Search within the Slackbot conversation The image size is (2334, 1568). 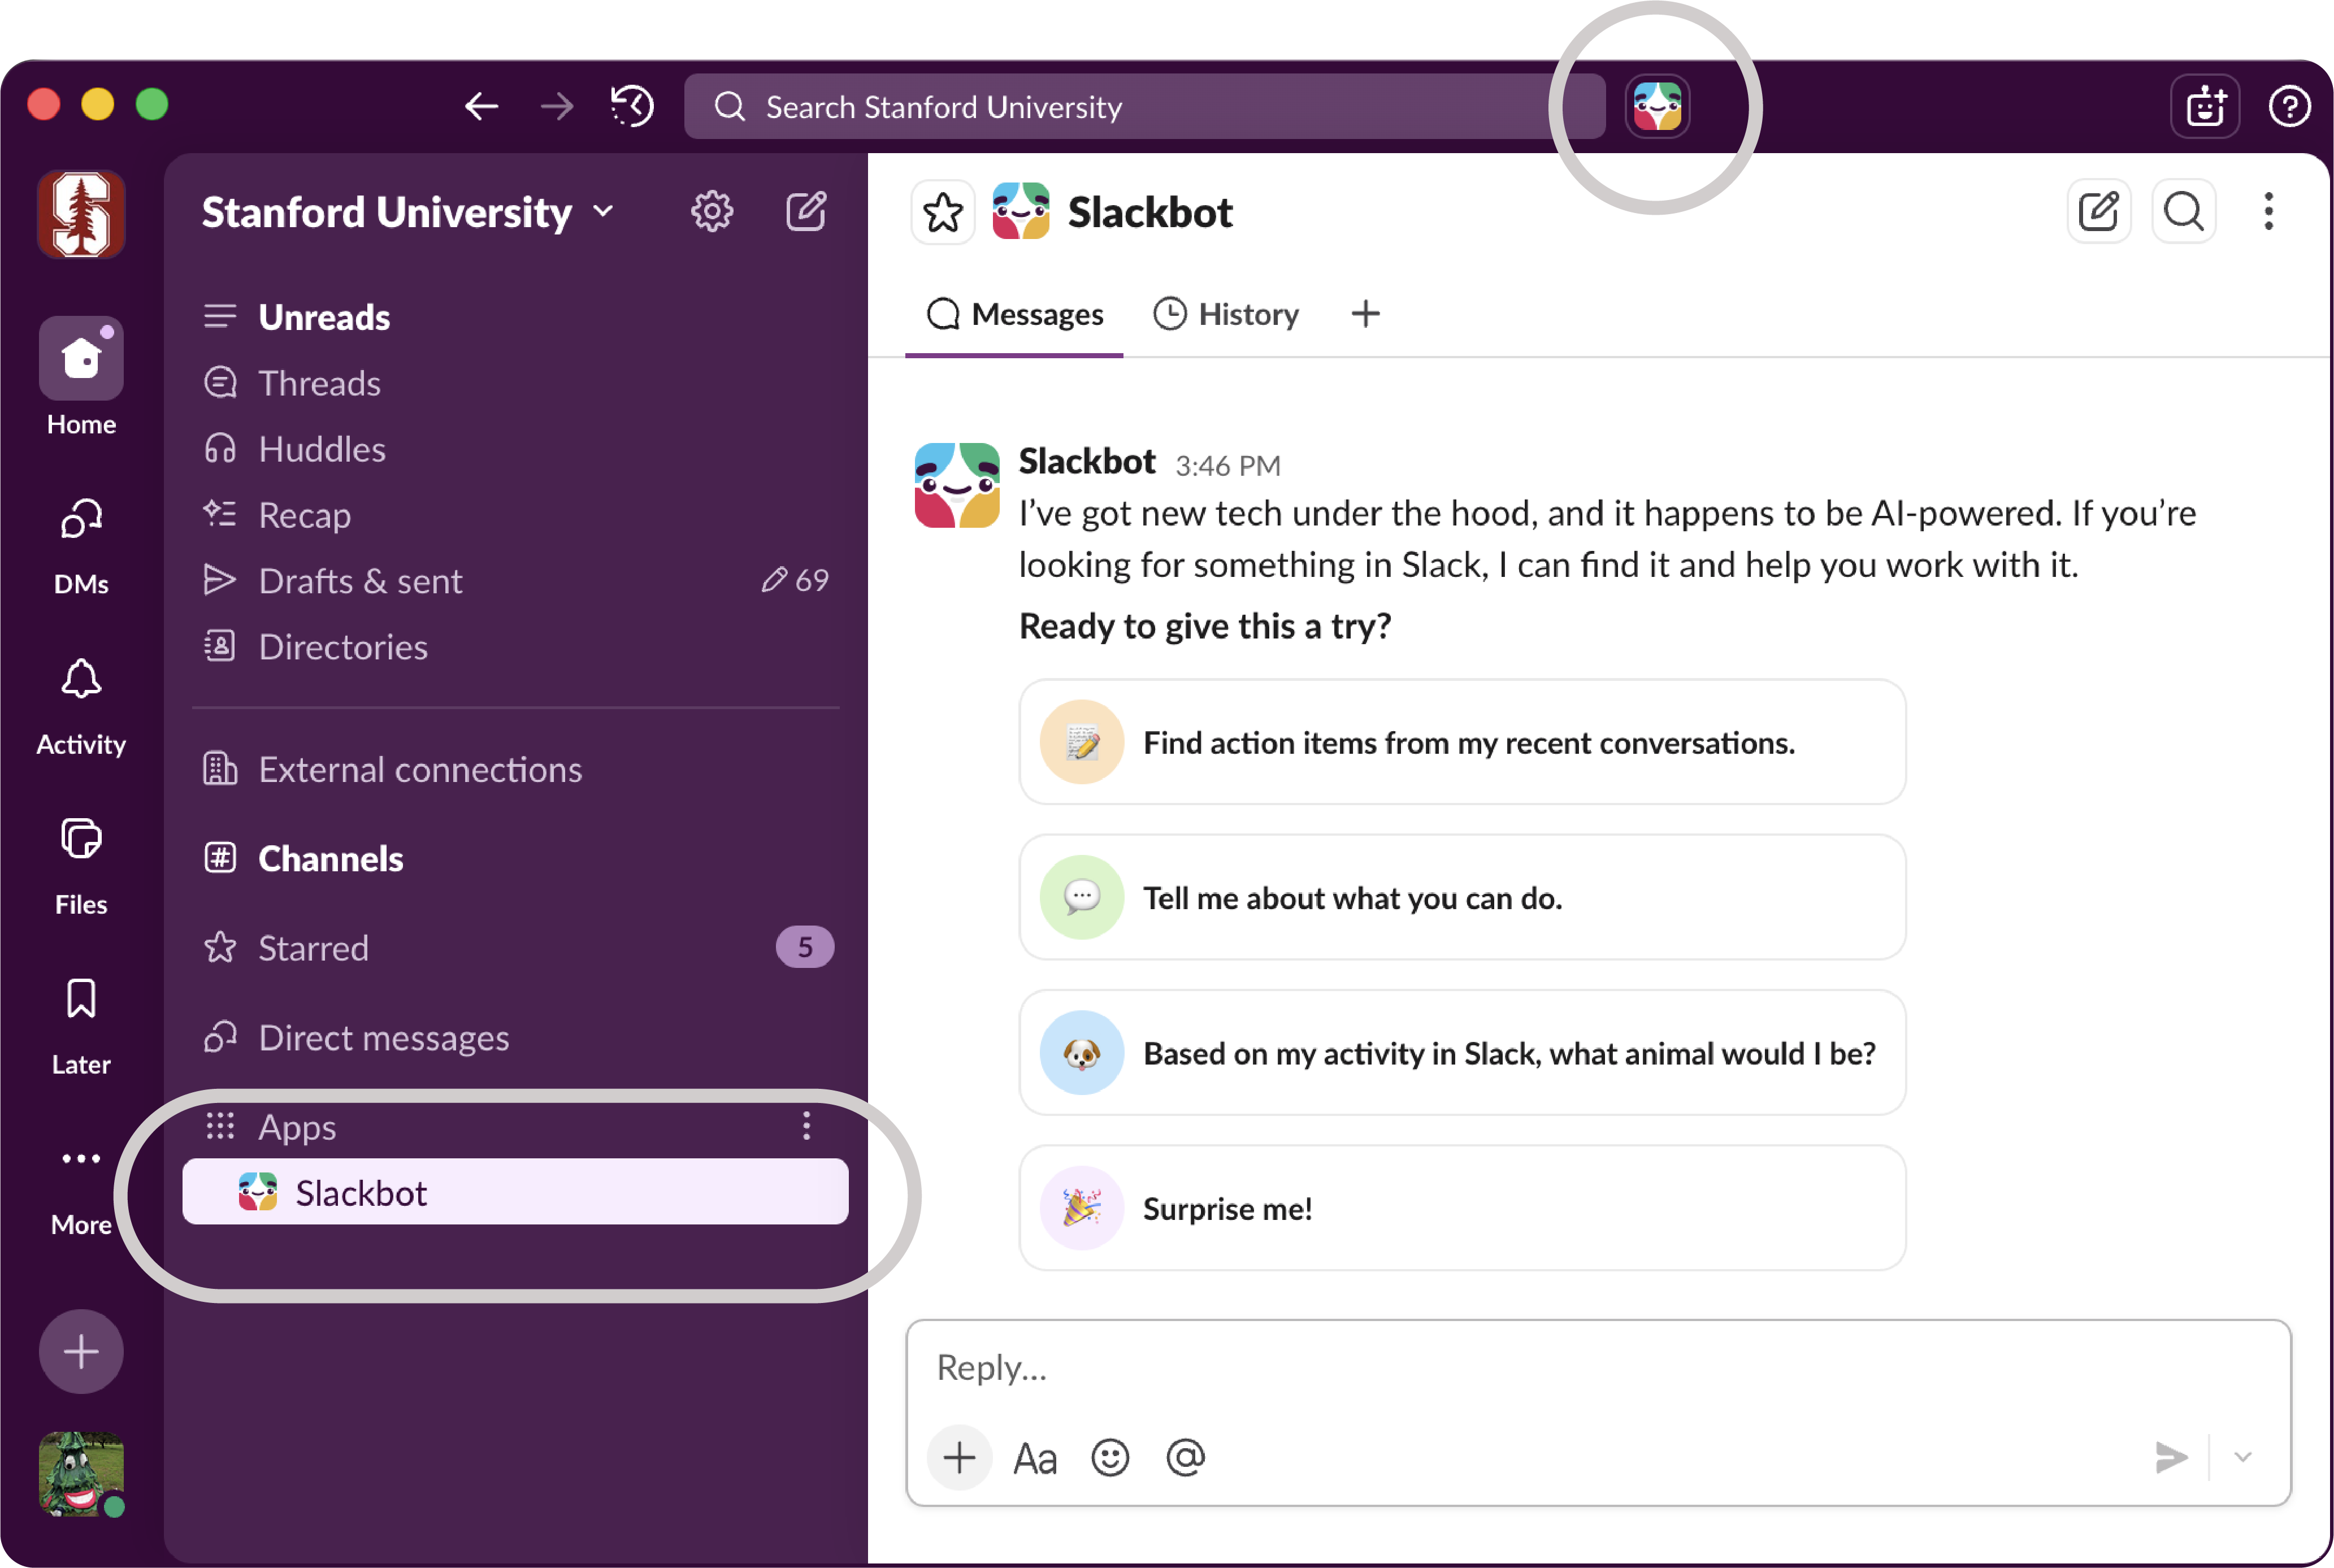coord(2184,211)
